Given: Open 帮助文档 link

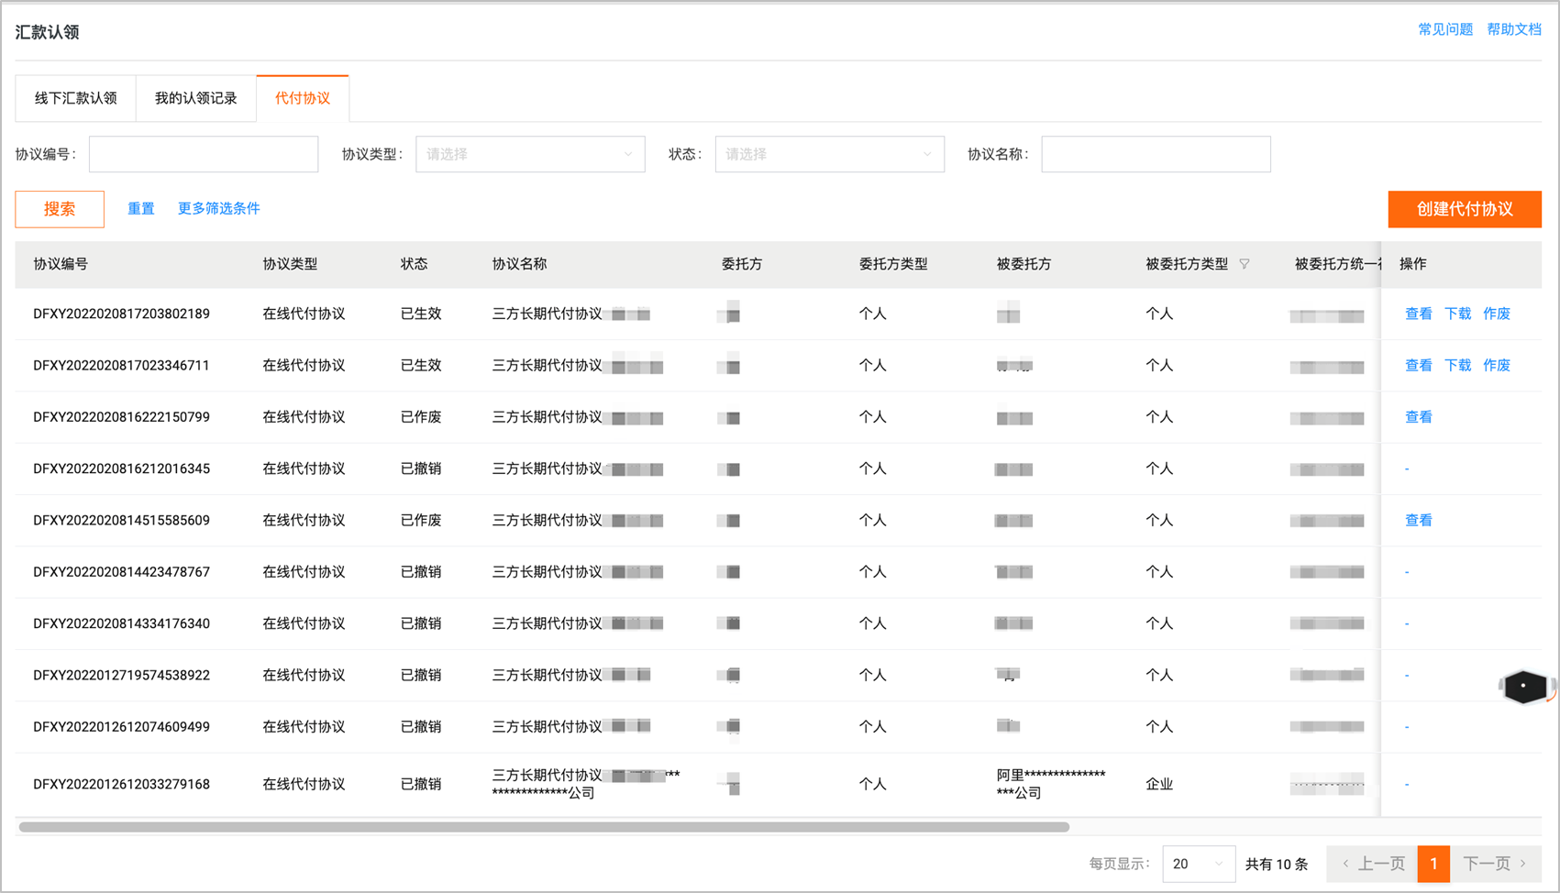Looking at the screenshot, I should pyautogui.click(x=1514, y=29).
